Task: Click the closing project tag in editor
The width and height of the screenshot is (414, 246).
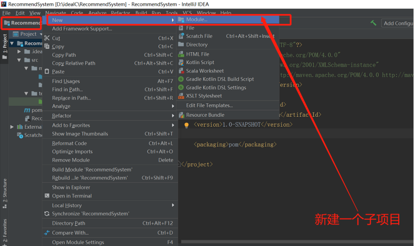Action: (197, 164)
